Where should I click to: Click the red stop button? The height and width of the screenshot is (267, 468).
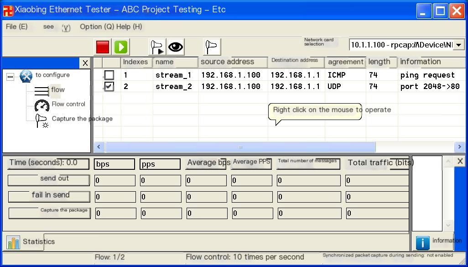pyautogui.click(x=103, y=47)
